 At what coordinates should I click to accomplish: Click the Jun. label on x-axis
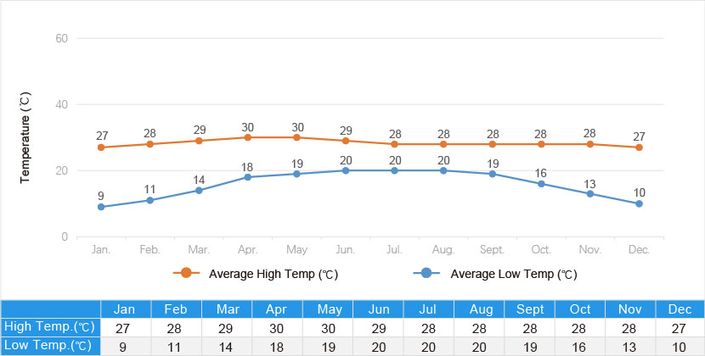click(x=346, y=250)
